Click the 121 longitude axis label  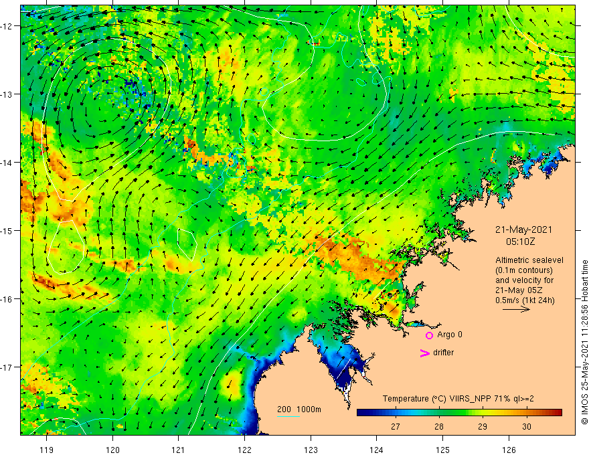179,450
